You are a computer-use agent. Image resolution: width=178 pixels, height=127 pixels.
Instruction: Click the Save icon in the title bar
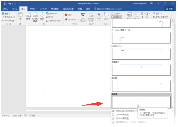click(x=5, y=4)
